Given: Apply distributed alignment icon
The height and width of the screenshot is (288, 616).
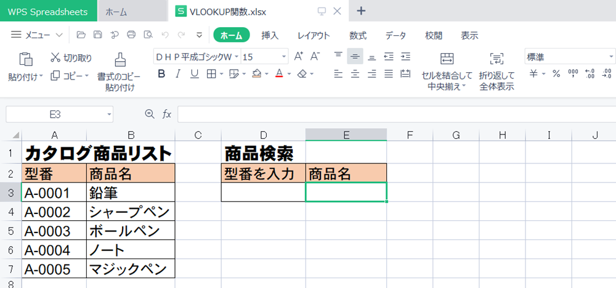Looking at the screenshot, I should [406, 73].
